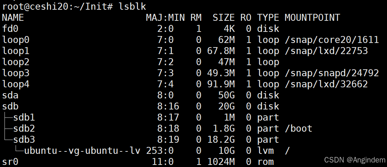Click the SIZE column header
This screenshot has width=387, height=167.
click(x=224, y=18)
